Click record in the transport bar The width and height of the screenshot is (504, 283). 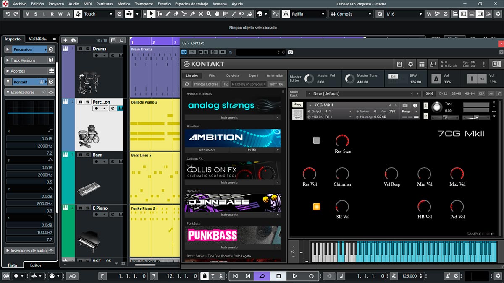point(311,276)
